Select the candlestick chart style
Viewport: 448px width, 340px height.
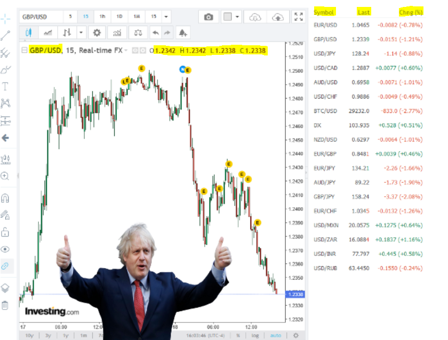pos(28,33)
